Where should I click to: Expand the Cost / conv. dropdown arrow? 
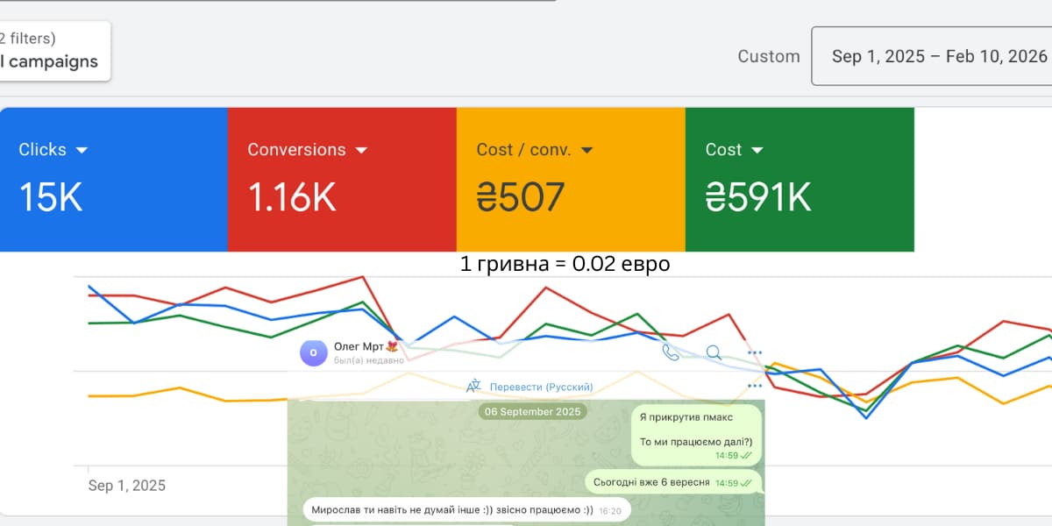(x=587, y=150)
